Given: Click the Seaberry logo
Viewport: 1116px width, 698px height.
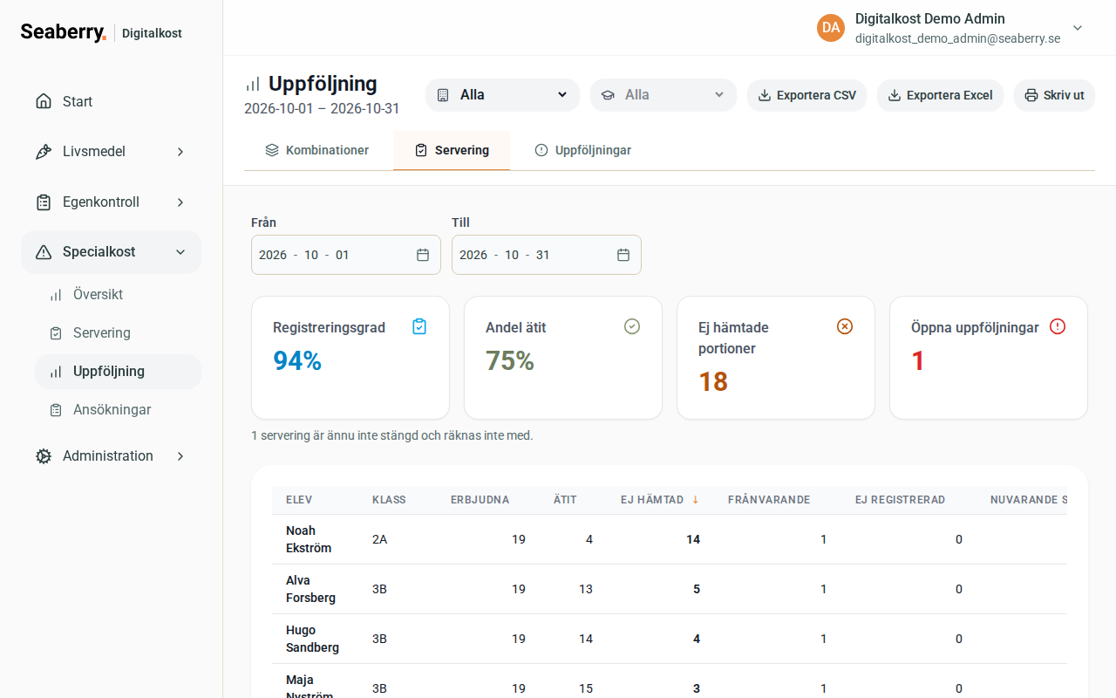Looking at the screenshot, I should tap(63, 32).
